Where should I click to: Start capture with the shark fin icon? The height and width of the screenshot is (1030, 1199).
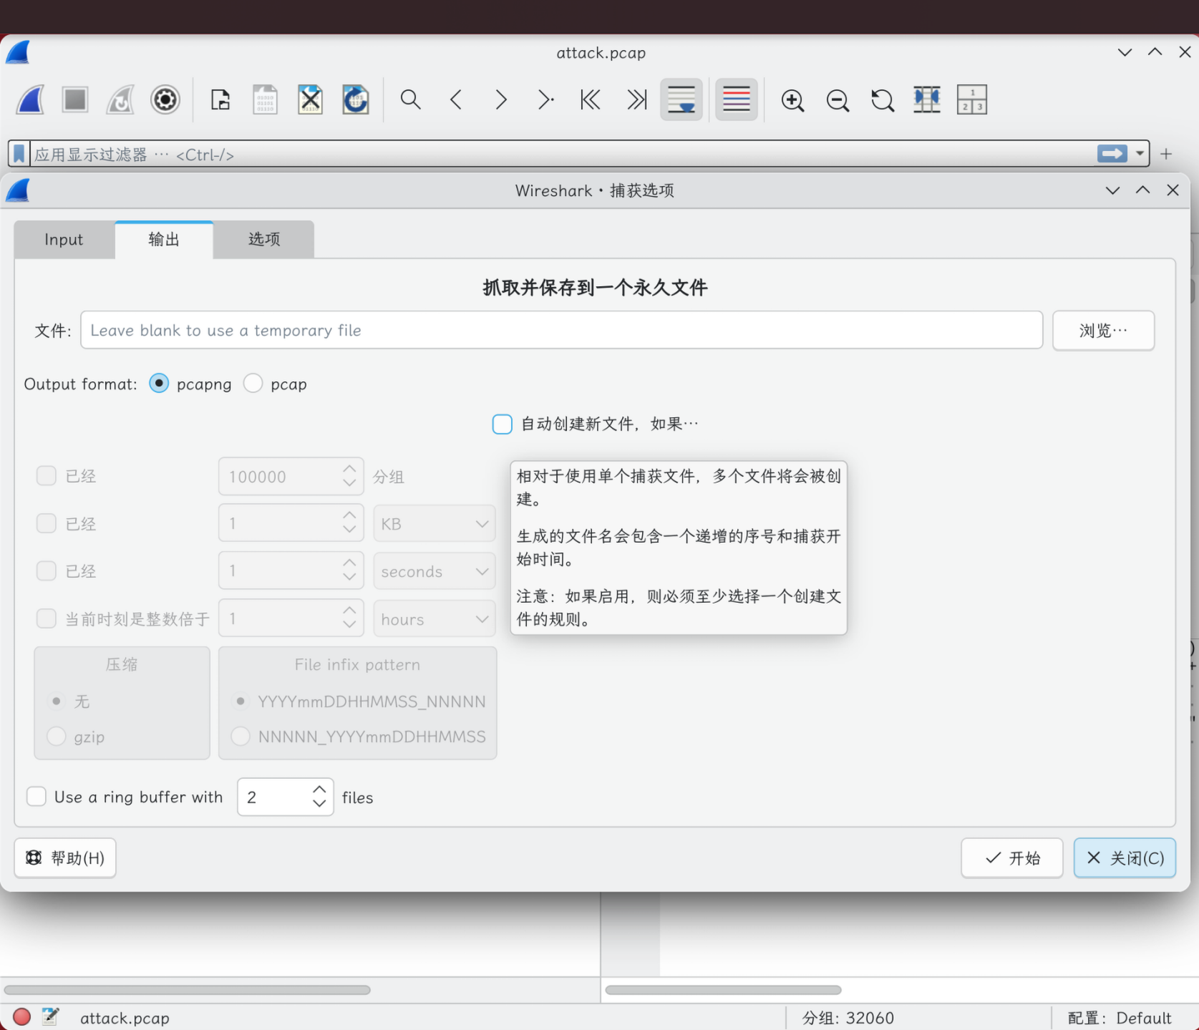[30, 99]
